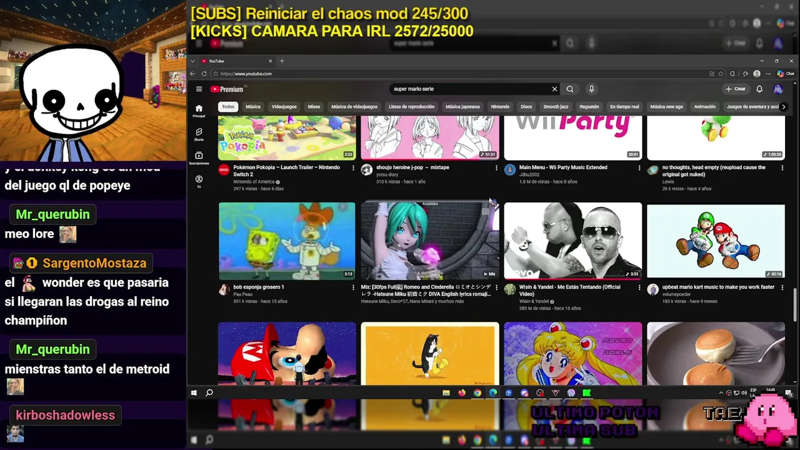The image size is (800, 450).
Task: Select the Reguetón filter chip
Action: coord(589,107)
